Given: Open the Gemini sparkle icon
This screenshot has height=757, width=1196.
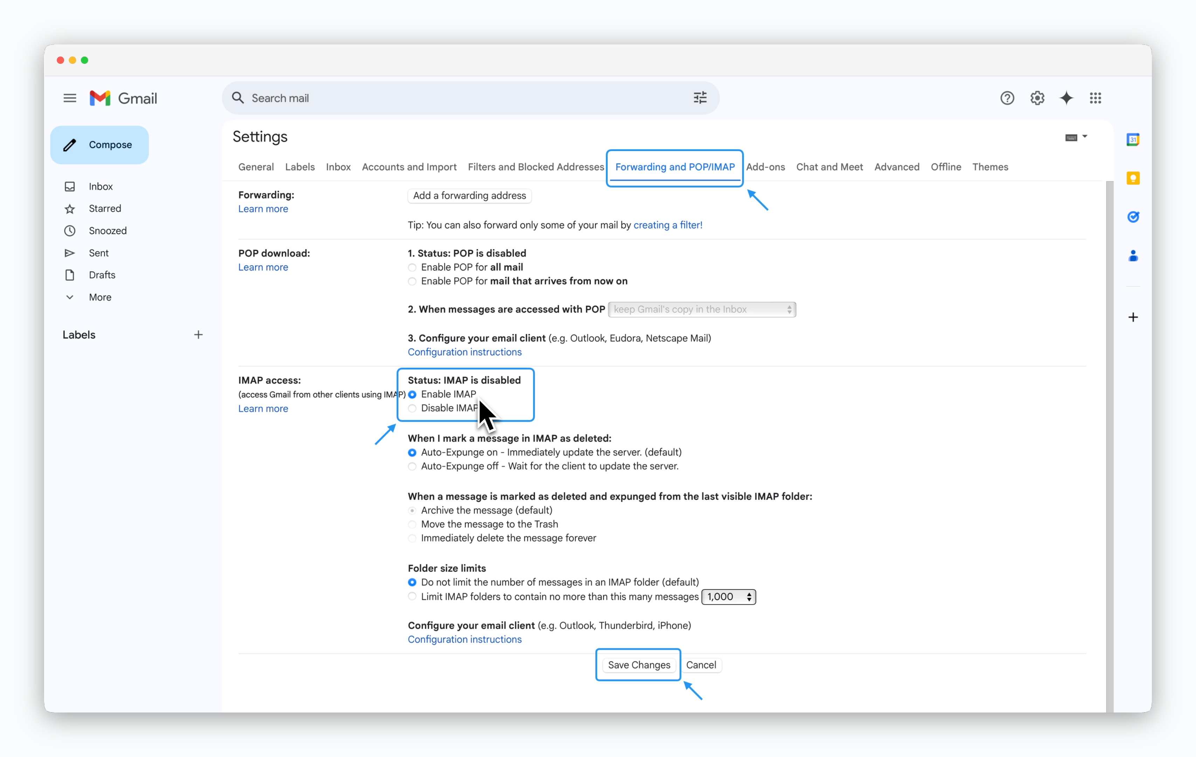Looking at the screenshot, I should point(1066,98).
